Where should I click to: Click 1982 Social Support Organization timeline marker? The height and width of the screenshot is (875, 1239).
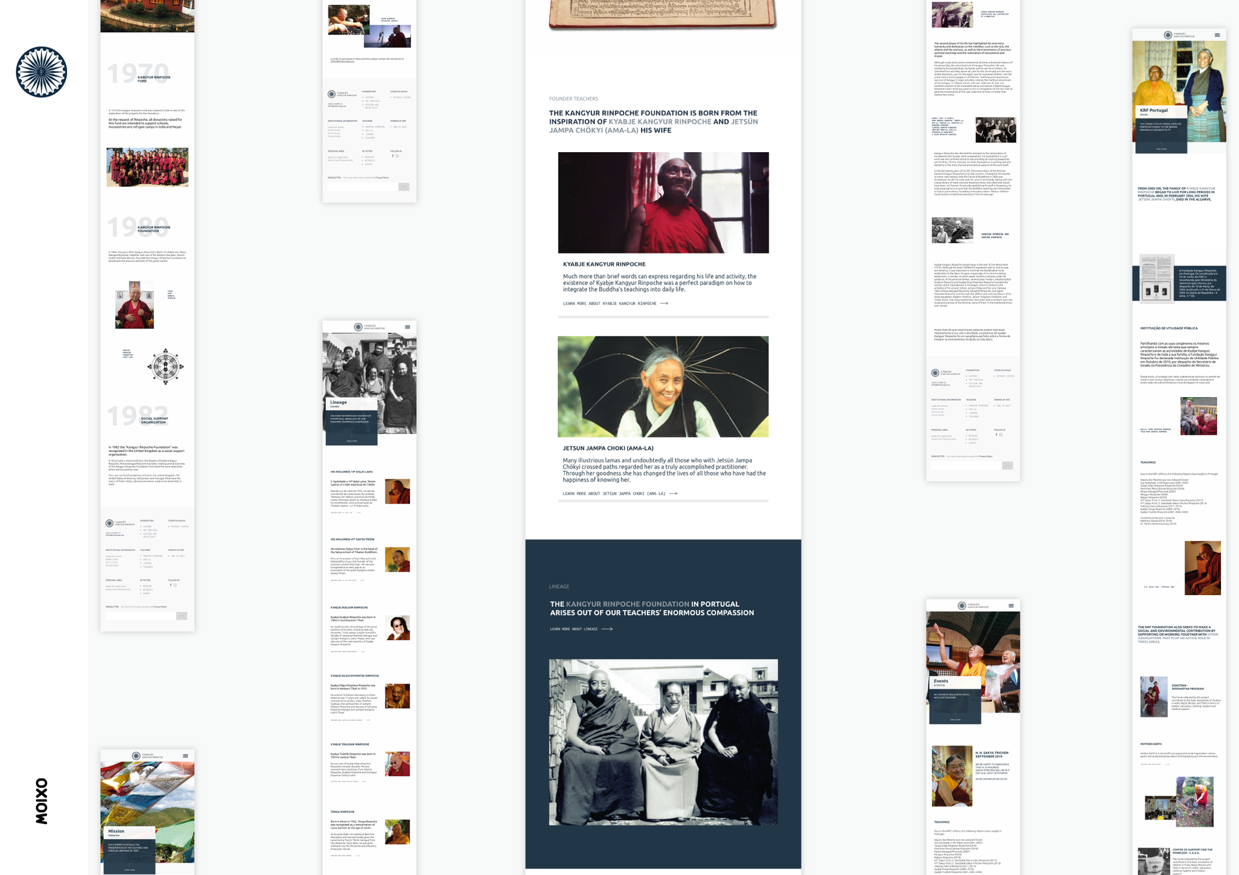(x=138, y=416)
